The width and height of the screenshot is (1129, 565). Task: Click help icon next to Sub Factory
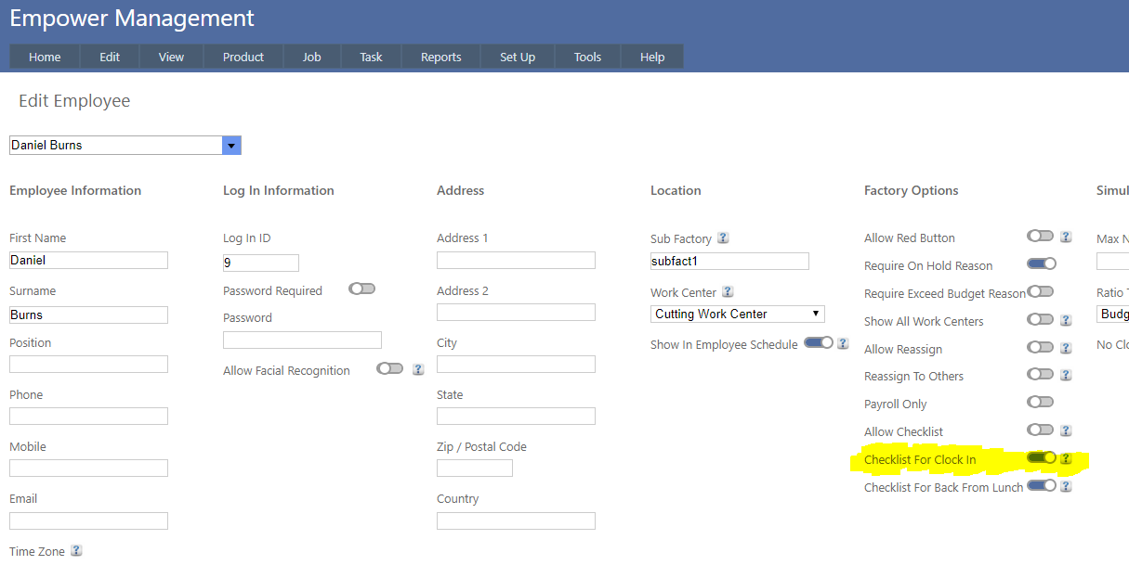tap(723, 238)
